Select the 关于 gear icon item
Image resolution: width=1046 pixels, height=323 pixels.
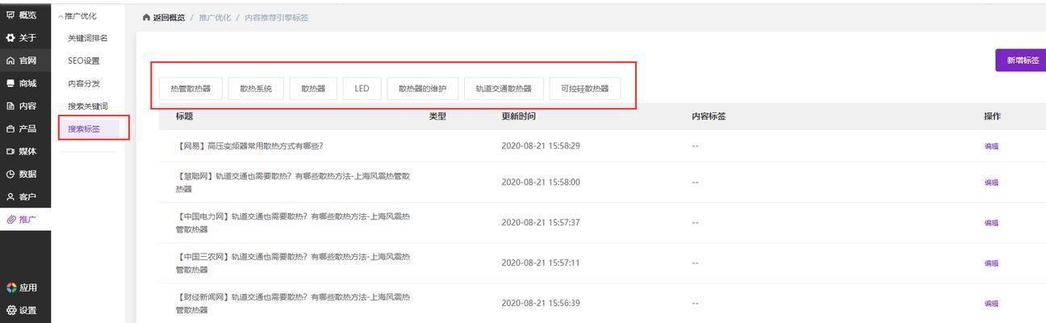coord(10,38)
